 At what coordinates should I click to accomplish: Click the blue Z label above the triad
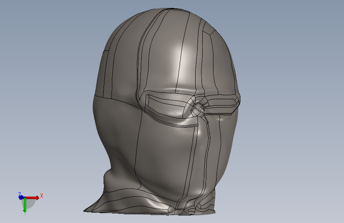pos(19,194)
